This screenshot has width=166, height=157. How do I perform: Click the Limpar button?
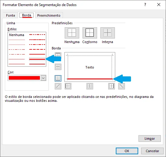click(x=150, y=139)
